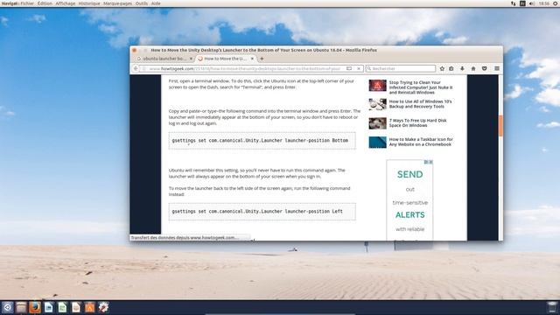Open the Files manager in the launcher
Viewport: 560px width, 315px height.
[21, 307]
